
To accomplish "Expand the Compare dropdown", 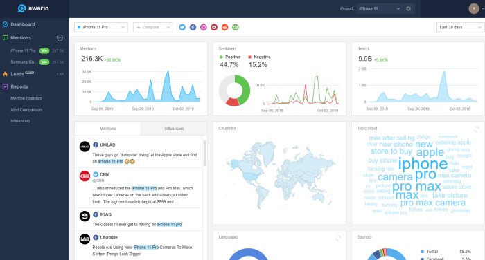I will [153, 27].
